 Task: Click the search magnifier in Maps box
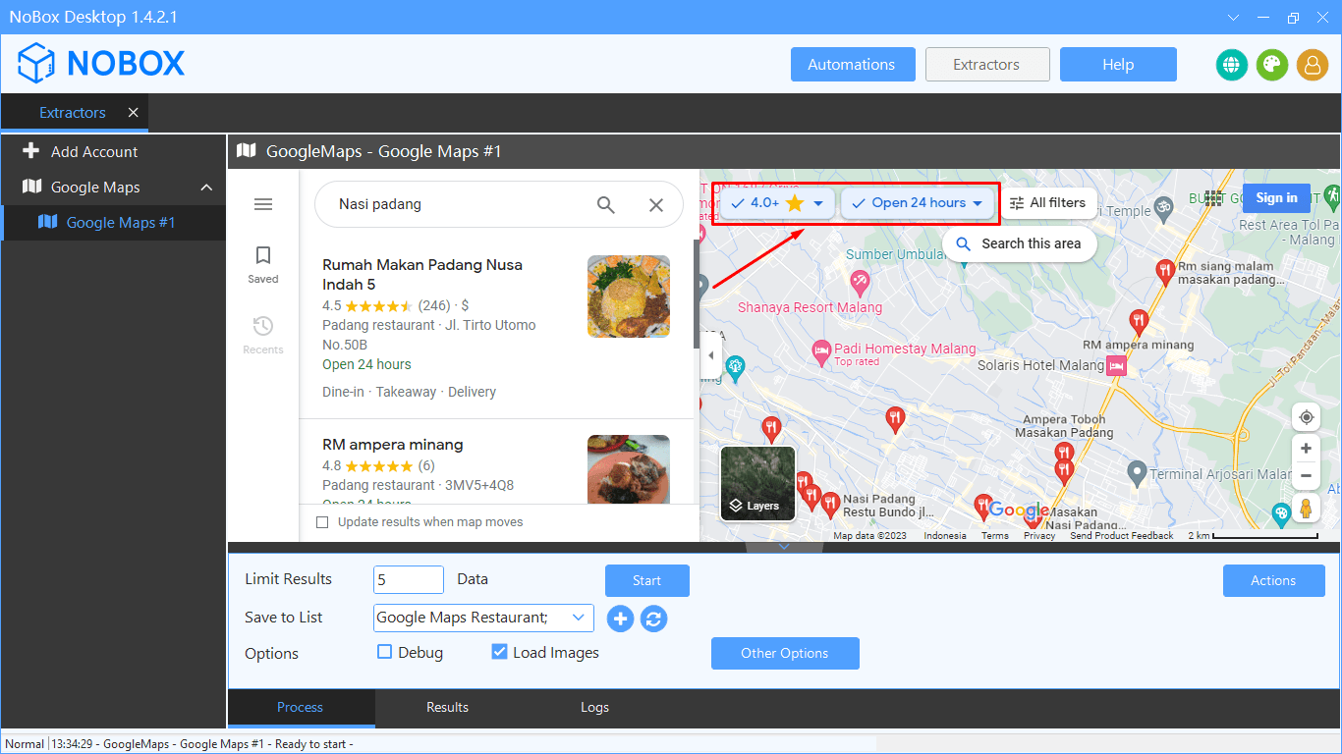(606, 205)
